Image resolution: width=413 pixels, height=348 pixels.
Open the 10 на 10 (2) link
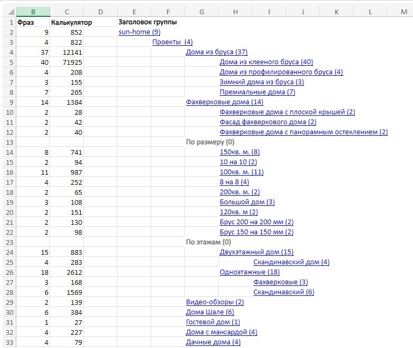238,162
